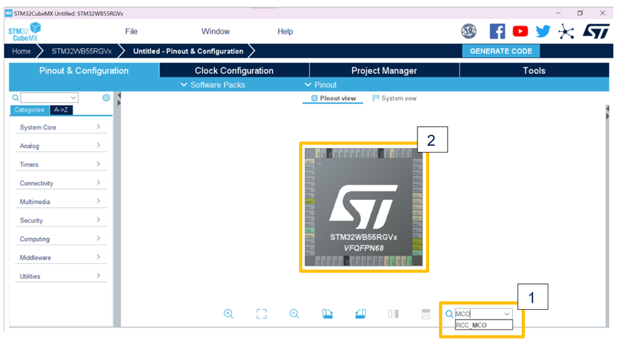This screenshot has width=618, height=342.
Task: Go to Home breadcrumb
Action: click(21, 51)
